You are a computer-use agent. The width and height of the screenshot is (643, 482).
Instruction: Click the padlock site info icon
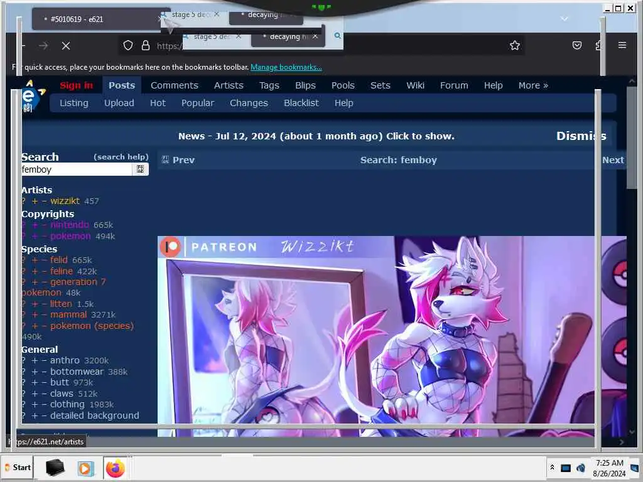(x=145, y=45)
